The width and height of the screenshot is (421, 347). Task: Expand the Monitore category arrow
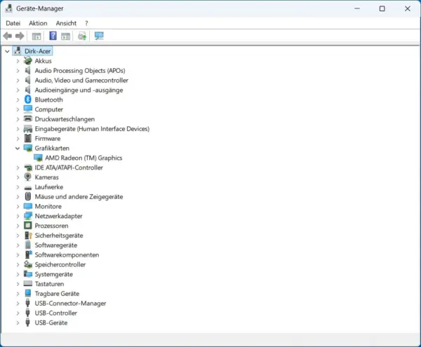tap(18, 206)
